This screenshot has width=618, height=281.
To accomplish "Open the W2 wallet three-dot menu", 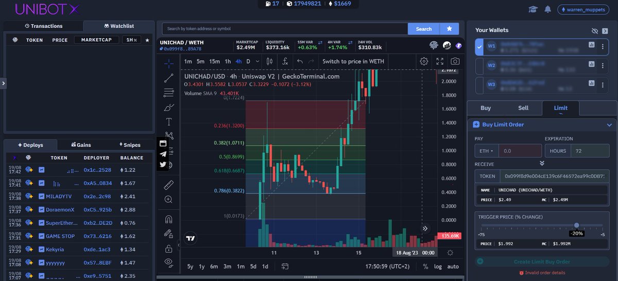I will point(603,65).
